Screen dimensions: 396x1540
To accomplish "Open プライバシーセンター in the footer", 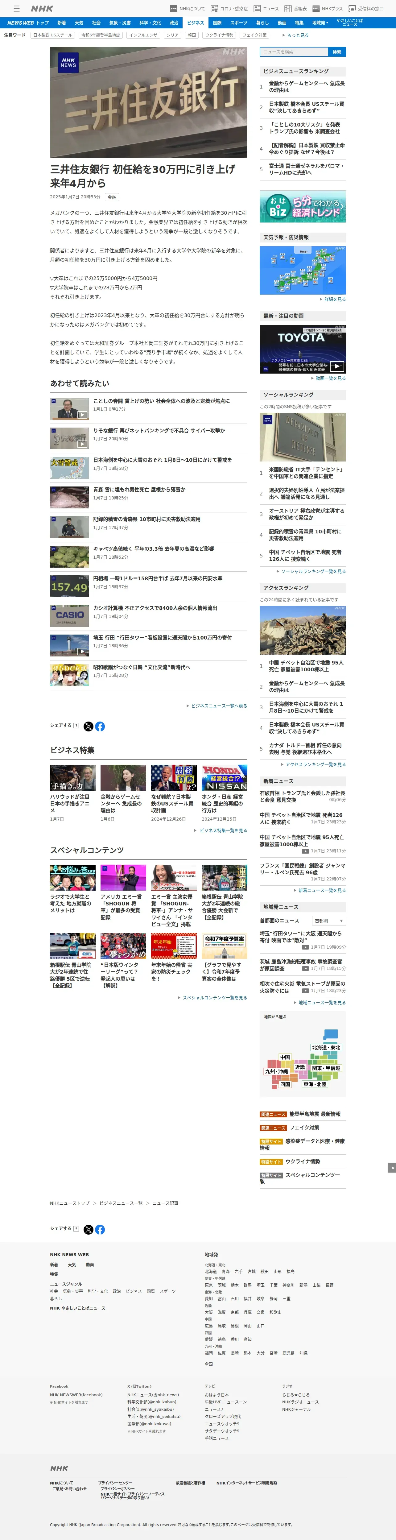I will (x=115, y=1483).
